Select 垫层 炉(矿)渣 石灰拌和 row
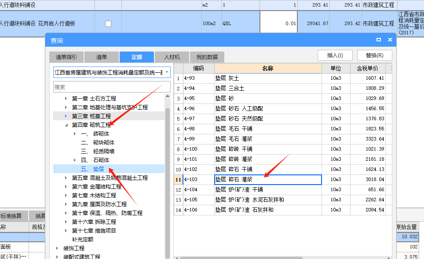Viewport: 424px width, 259px height. 282,210
